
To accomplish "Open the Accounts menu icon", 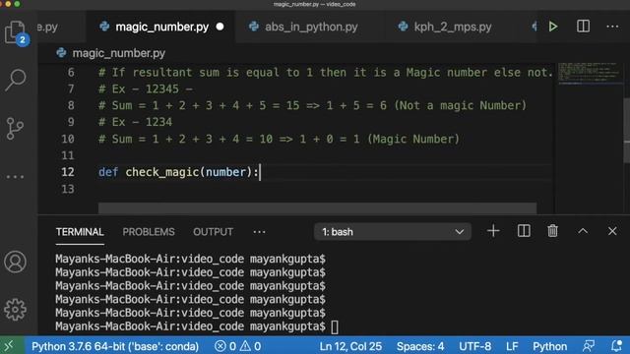I will click(16, 262).
